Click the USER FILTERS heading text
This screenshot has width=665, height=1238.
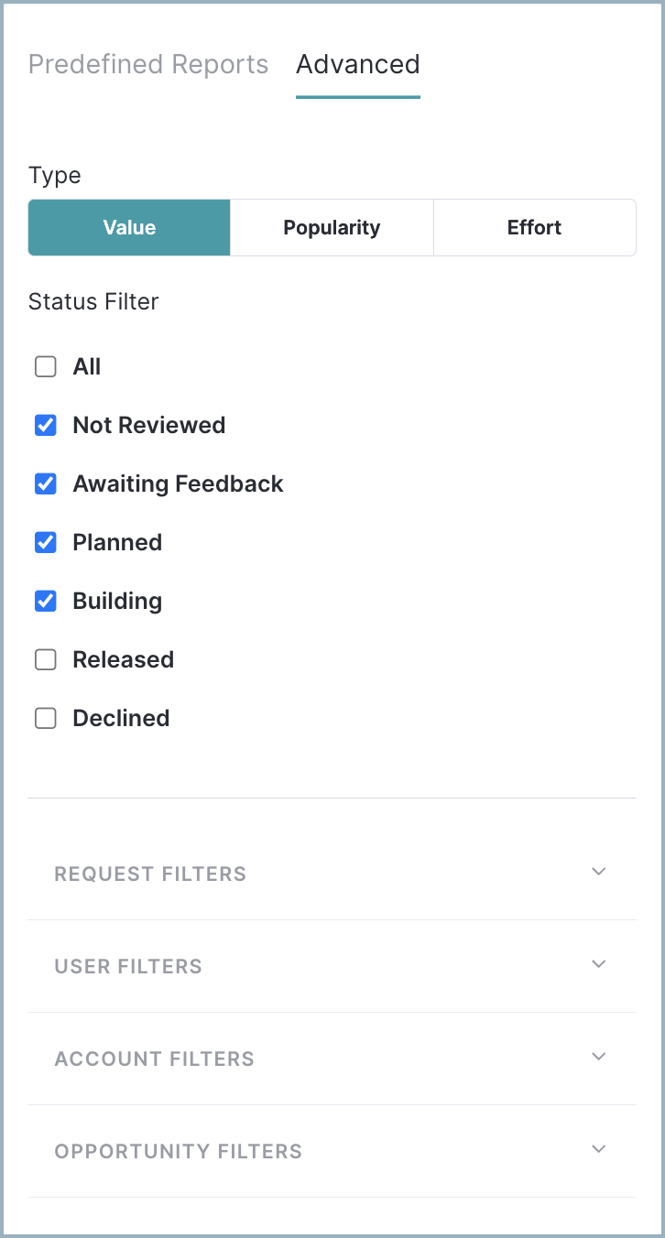128,967
